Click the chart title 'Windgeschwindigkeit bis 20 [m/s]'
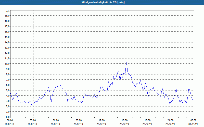204x127 pixels. pos(103,2)
